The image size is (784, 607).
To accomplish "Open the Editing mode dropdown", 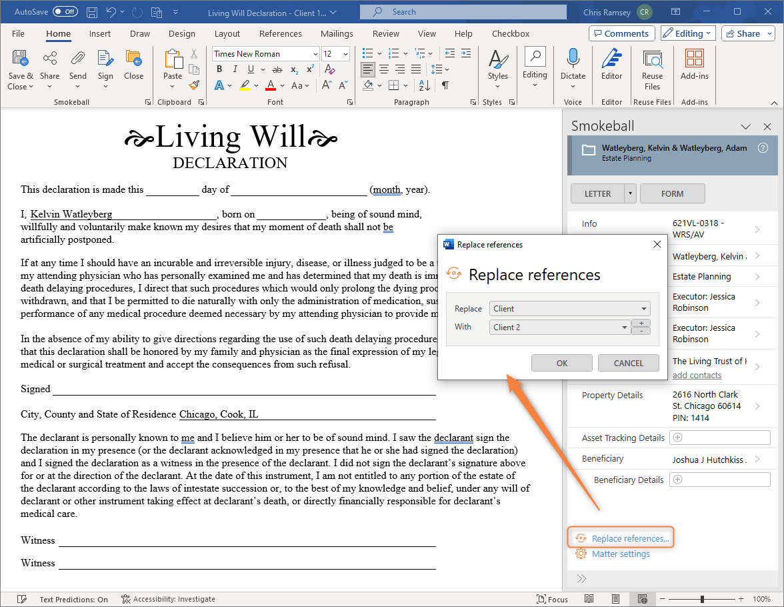I will (688, 33).
